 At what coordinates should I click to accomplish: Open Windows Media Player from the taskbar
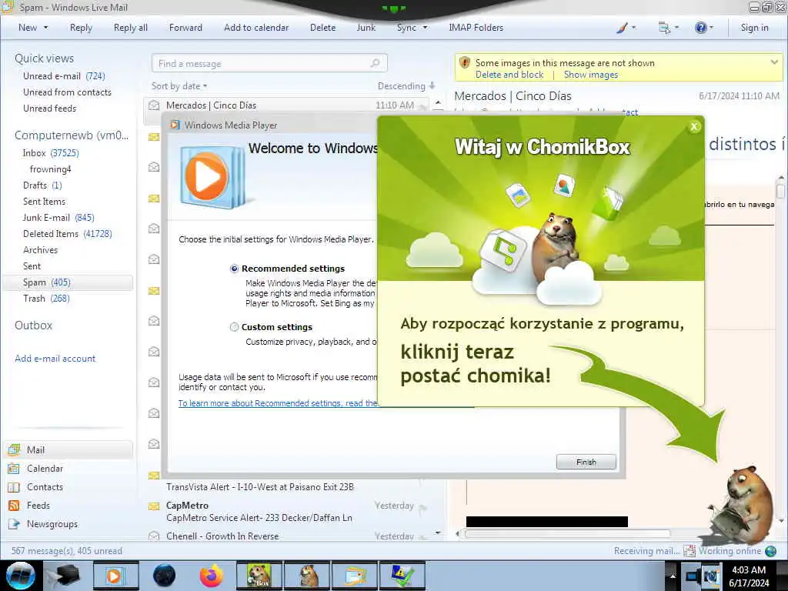[115, 576]
